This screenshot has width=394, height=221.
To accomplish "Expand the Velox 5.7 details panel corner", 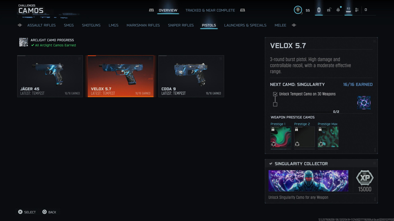I will (x=375, y=41).
